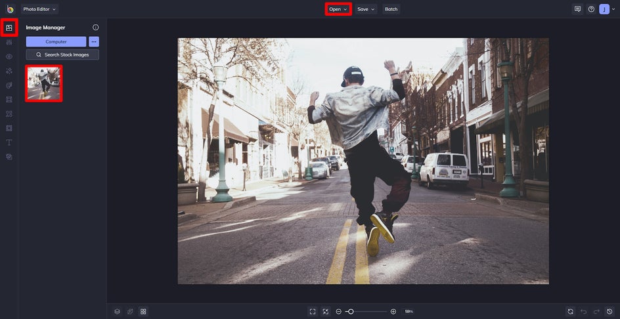This screenshot has width=620, height=319.
Task: Open the Save menu dropdown
Action: (x=366, y=9)
